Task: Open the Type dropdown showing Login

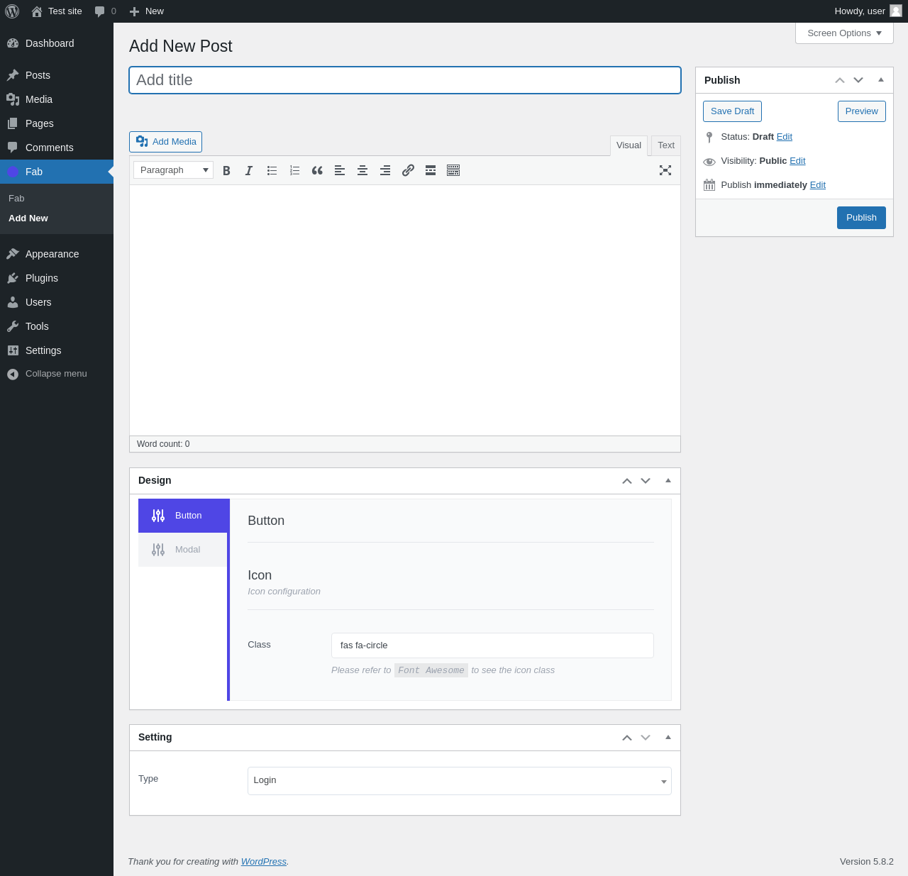Action: coord(459,780)
